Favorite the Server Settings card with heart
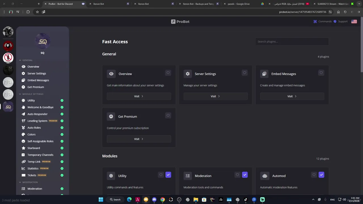 (x=244, y=73)
